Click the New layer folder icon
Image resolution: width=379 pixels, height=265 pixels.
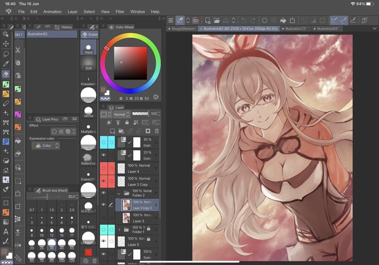click(x=122, y=131)
